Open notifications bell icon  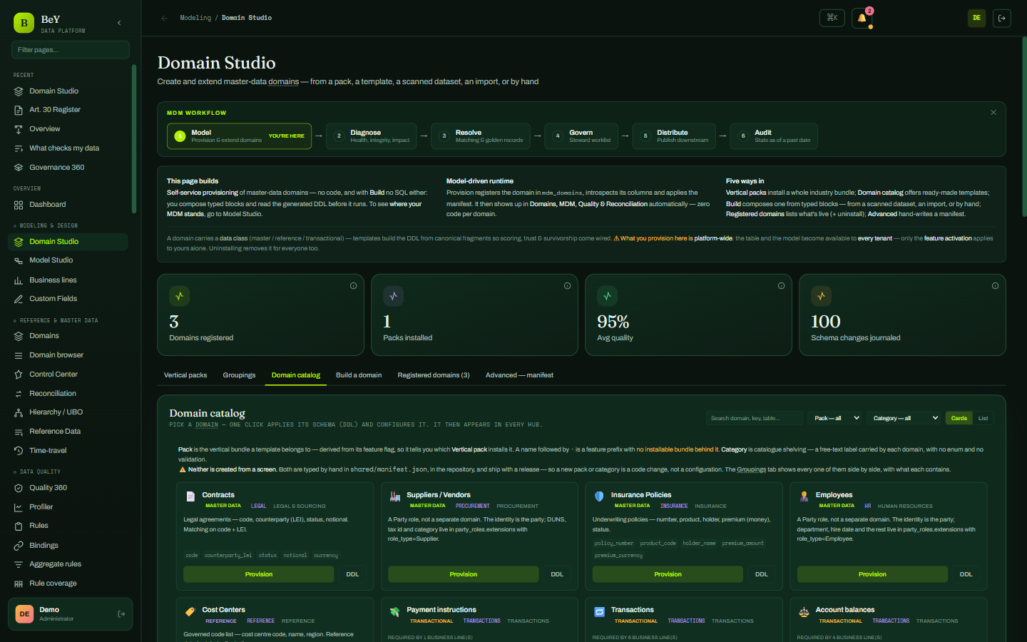pos(862,18)
